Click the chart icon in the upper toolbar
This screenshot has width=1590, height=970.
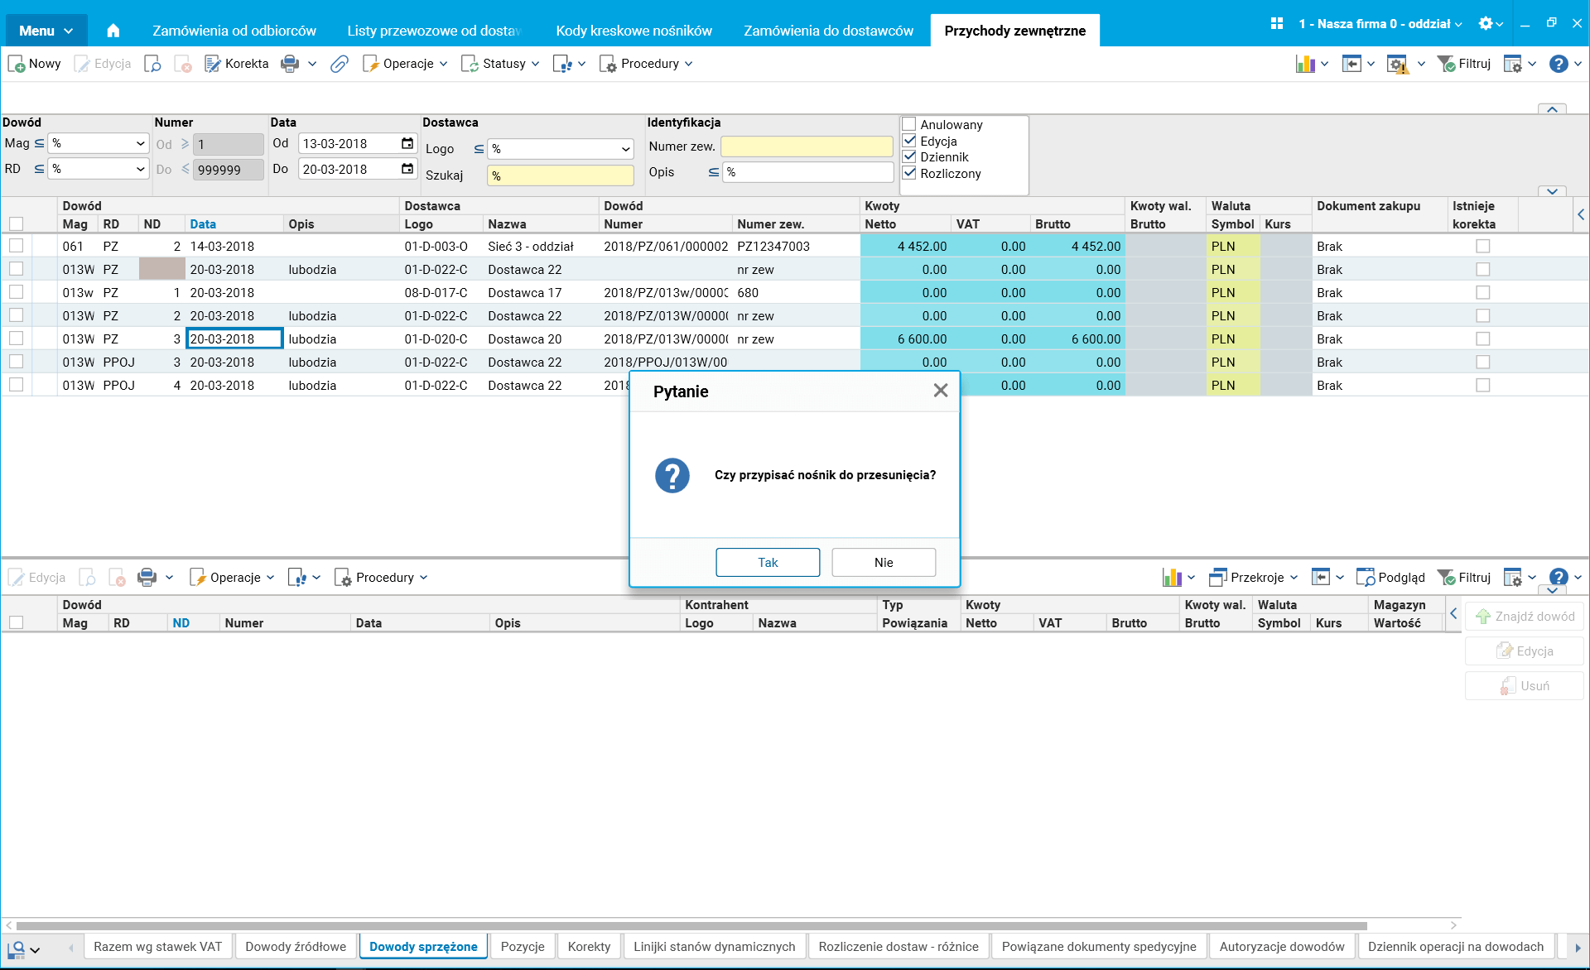1305,64
